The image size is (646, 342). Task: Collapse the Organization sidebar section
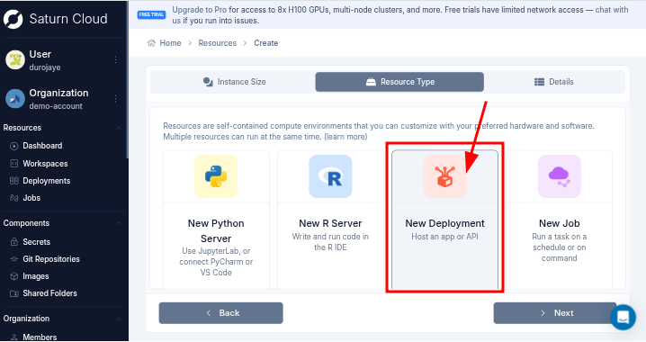tap(119, 319)
